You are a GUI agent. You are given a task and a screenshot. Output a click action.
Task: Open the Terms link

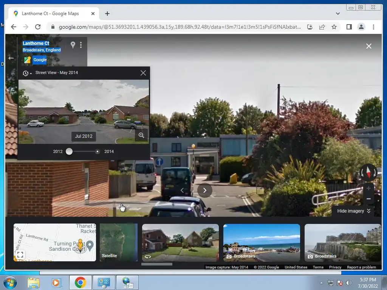318,267
